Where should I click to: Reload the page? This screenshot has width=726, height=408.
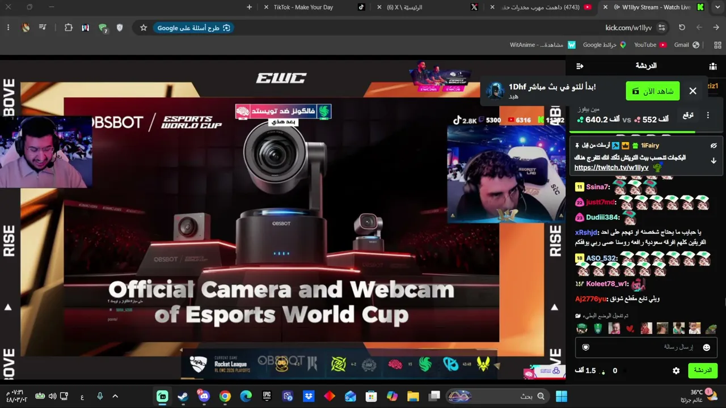[x=682, y=28]
